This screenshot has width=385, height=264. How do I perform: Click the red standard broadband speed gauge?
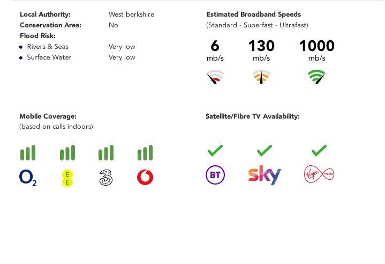tap(215, 78)
